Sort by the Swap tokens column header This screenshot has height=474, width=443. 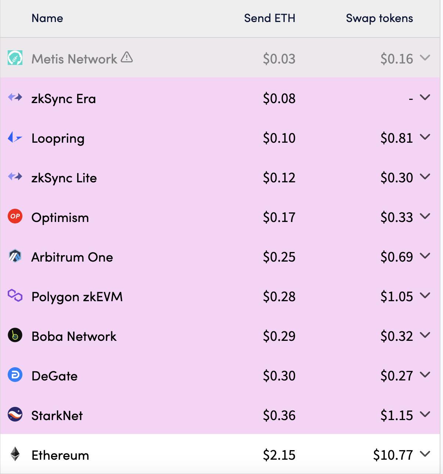click(x=379, y=18)
